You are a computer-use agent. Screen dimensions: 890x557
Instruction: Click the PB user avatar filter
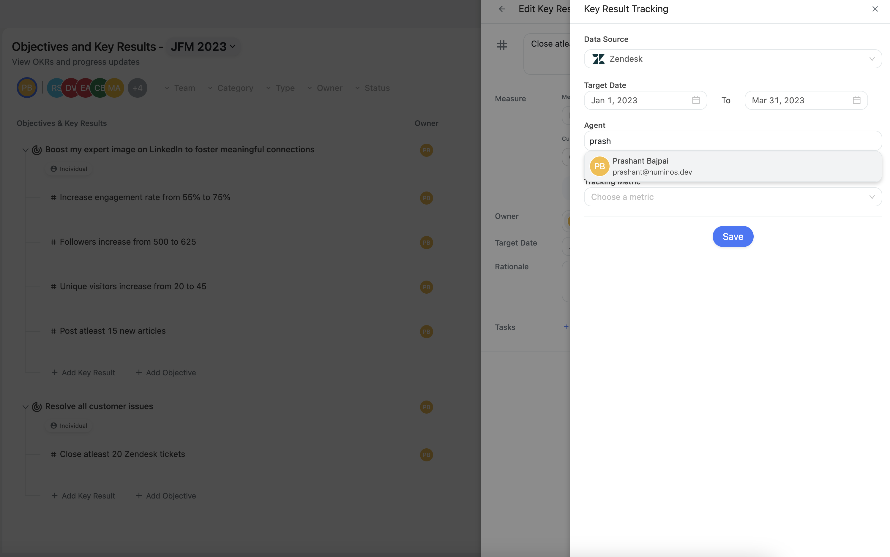pyautogui.click(x=27, y=88)
